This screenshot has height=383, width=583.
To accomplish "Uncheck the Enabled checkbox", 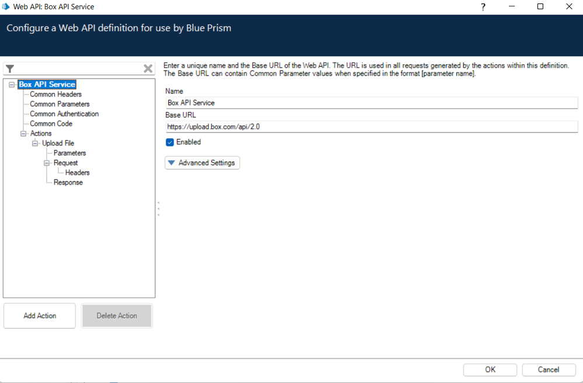I will tap(170, 142).
